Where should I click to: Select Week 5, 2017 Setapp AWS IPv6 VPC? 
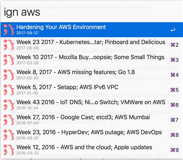point(91,90)
